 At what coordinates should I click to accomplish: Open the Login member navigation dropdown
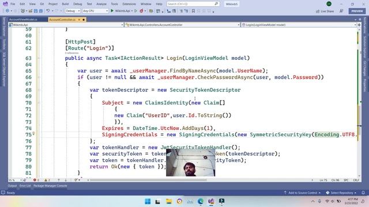click(299, 25)
